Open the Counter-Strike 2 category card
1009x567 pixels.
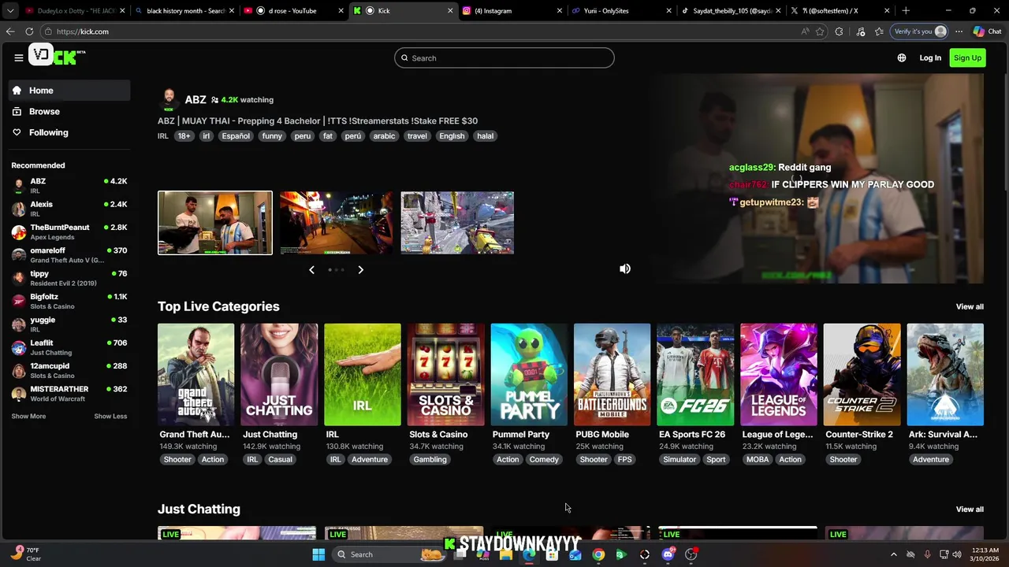pos(862,375)
